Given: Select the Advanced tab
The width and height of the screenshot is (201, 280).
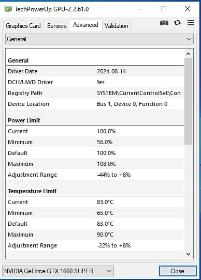Looking at the screenshot, I should tap(85, 25).
